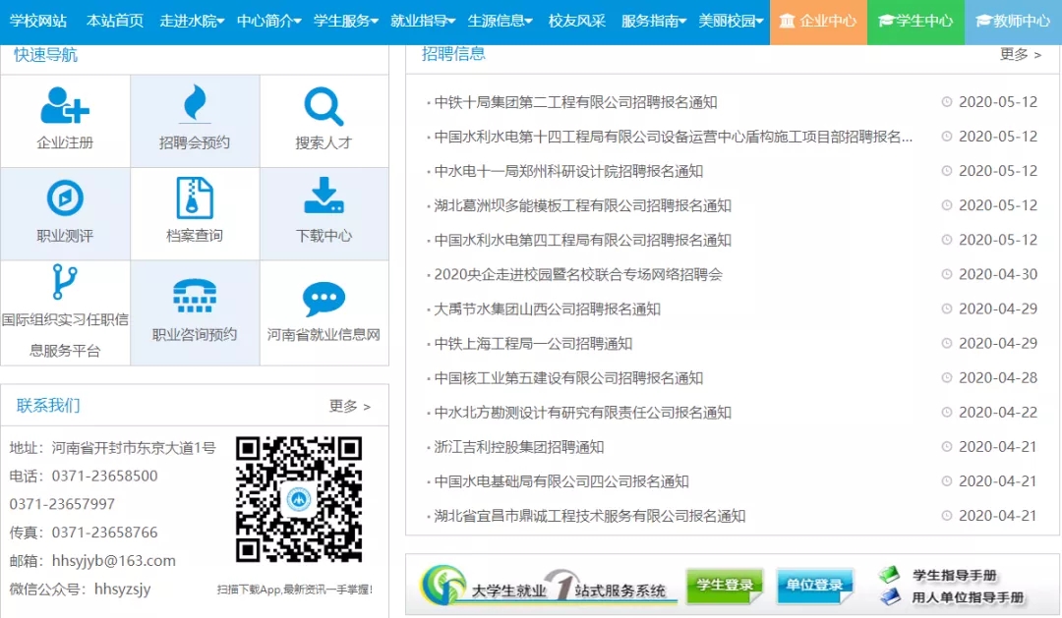Click the 搜索人才 magnifier icon
The height and width of the screenshot is (618, 1062).
tap(324, 118)
